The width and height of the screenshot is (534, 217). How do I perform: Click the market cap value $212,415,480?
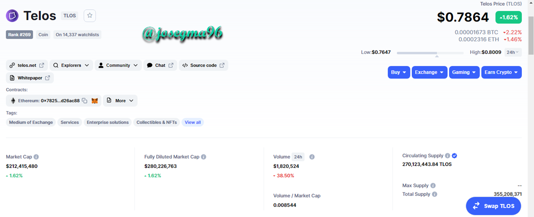click(22, 166)
